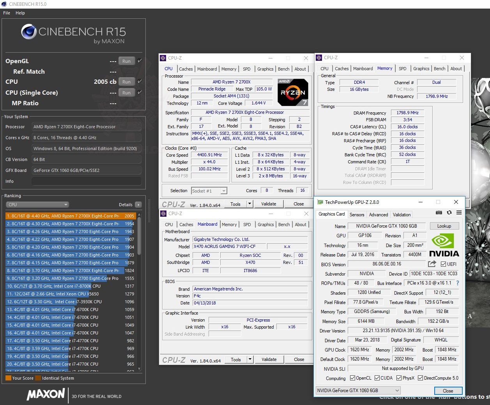
Task: Toggle the CPU (Single Core) test checkbox
Action: pyautogui.click(x=140, y=92)
